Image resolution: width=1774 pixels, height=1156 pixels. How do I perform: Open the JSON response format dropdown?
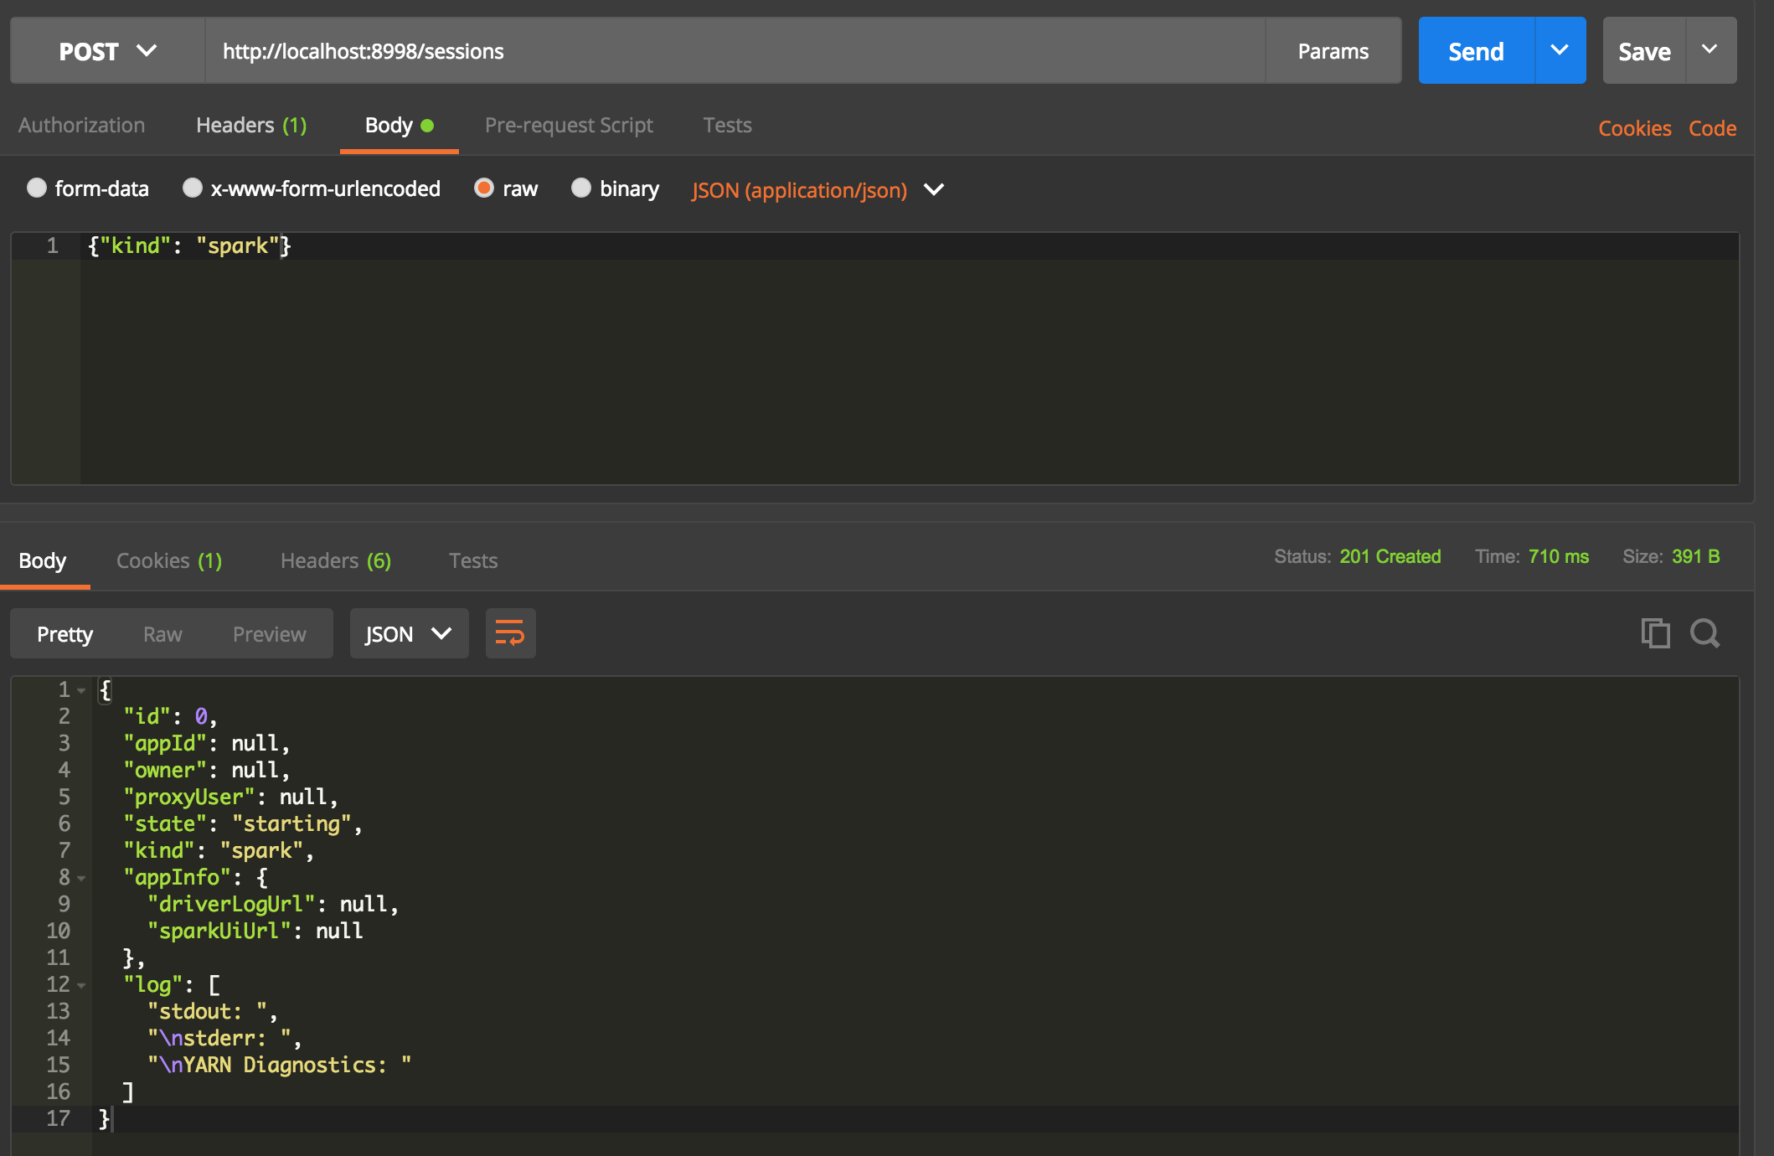tap(409, 633)
